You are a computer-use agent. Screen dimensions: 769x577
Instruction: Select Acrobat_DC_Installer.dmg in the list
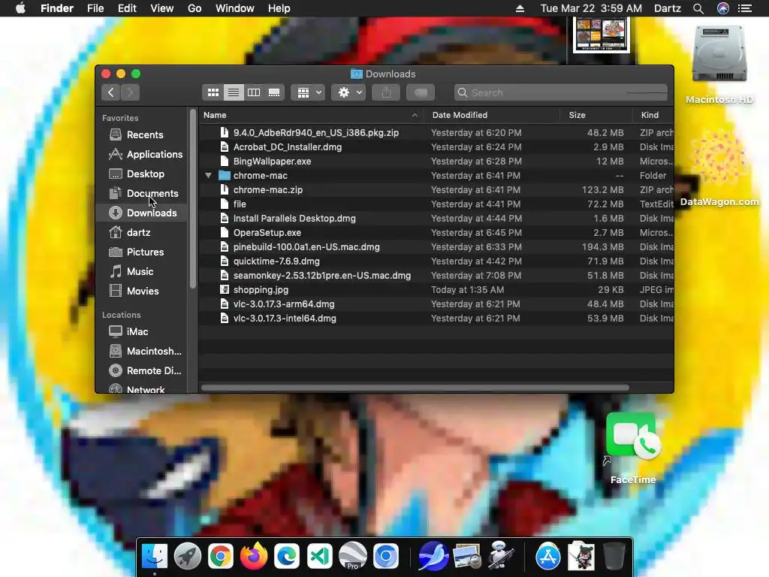click(x=436, y=147)
